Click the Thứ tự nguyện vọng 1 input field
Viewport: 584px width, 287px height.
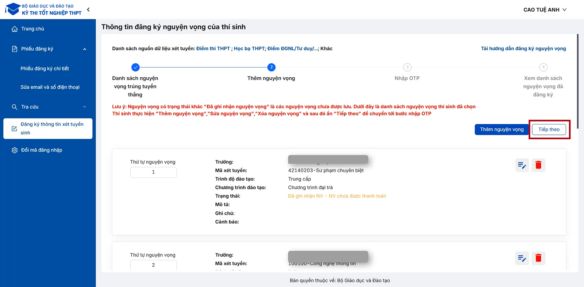tap(153, 172)
